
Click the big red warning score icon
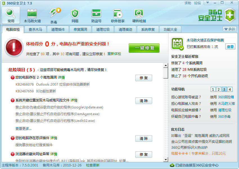coord(14,47)
